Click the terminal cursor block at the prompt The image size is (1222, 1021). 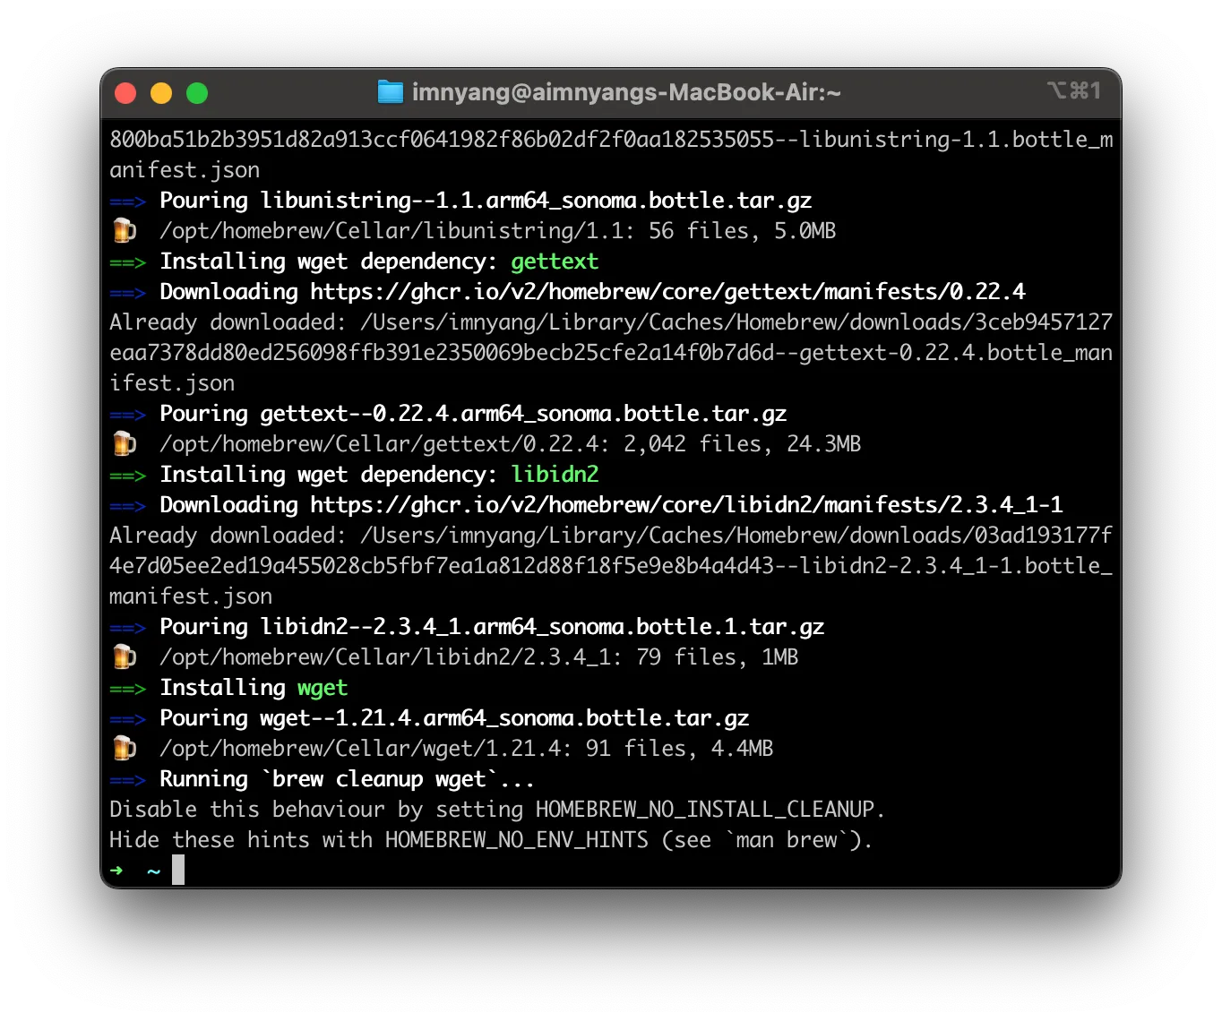tap(178, 870)
